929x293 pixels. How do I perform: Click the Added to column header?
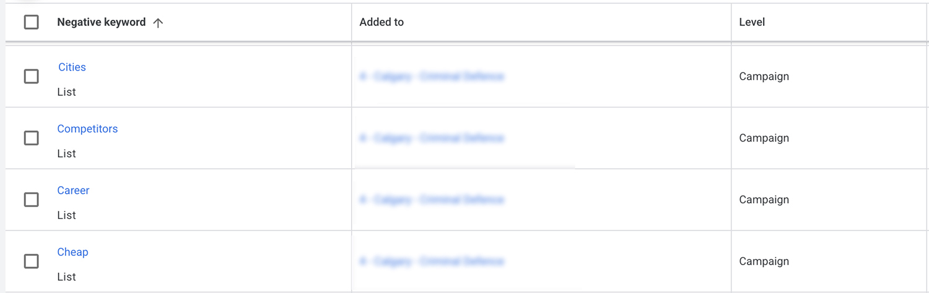pyautogui.click(x=382, y=22)
